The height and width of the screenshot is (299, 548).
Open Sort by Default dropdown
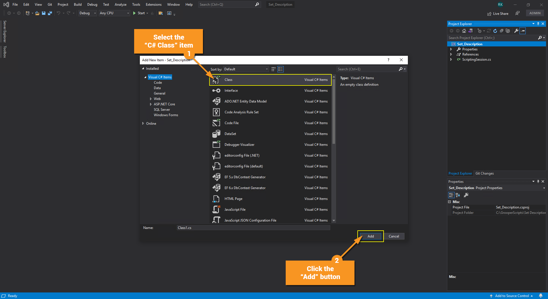point(246,69)
